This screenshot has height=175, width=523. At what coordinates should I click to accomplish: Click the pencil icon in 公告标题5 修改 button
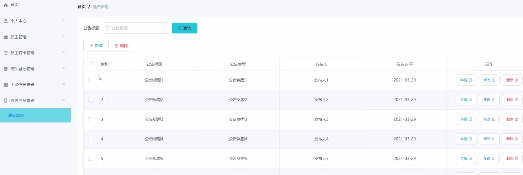[x=493, y=159]
